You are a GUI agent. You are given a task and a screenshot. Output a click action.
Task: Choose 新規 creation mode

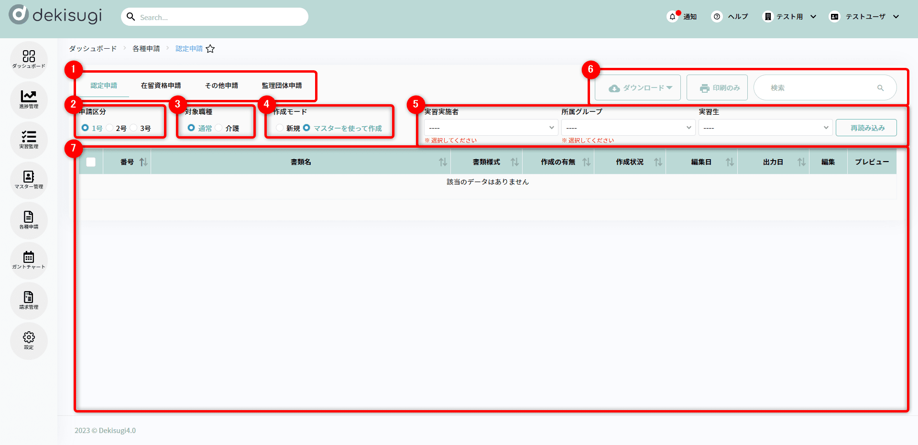point(280,128)
